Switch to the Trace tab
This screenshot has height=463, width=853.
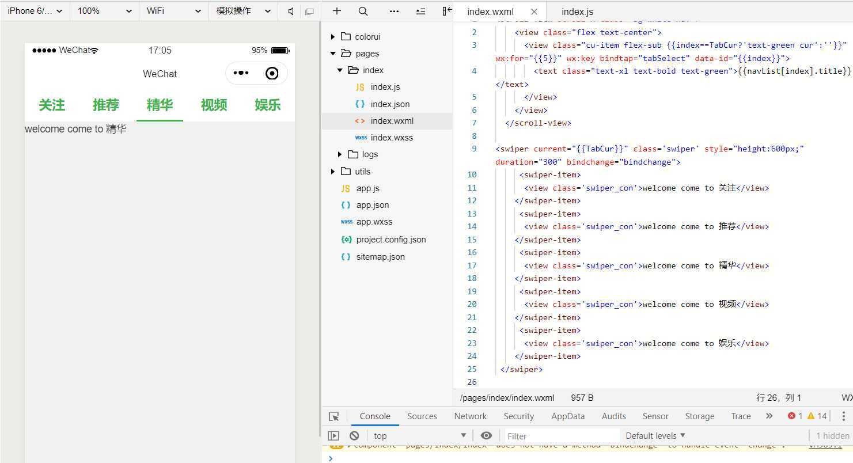[741, 416]
